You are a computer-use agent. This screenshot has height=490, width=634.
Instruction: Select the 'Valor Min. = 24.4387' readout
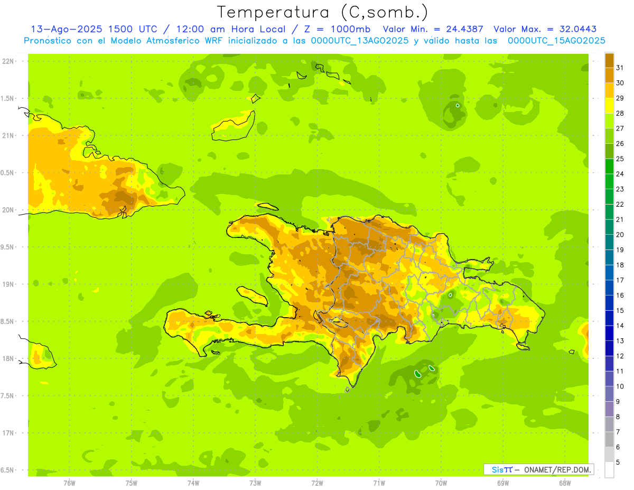pos(433,30)
